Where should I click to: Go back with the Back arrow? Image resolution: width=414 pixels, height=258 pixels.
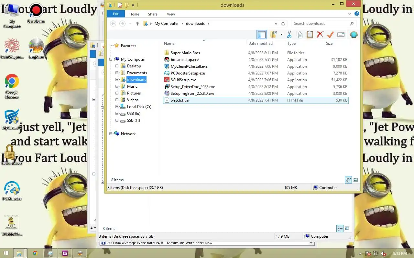click(113, 24)
